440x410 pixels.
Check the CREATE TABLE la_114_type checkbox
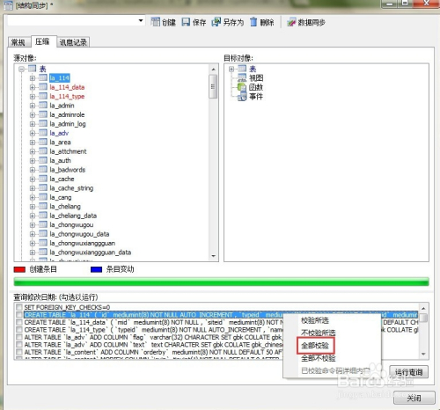(19, 329)
